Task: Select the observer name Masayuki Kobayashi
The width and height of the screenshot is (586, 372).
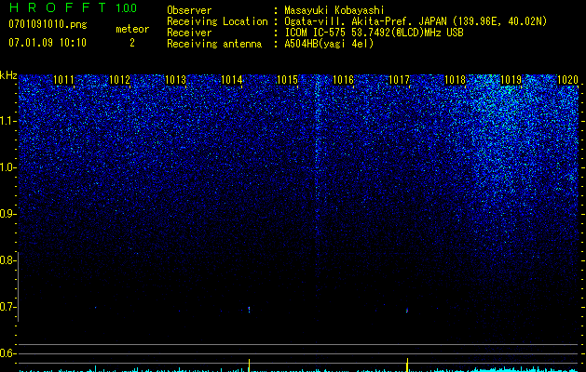Action: click(334, 10)
